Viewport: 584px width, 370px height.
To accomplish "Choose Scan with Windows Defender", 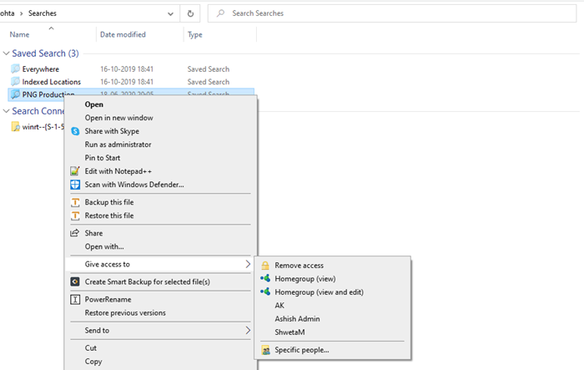I will pos(134,185).
